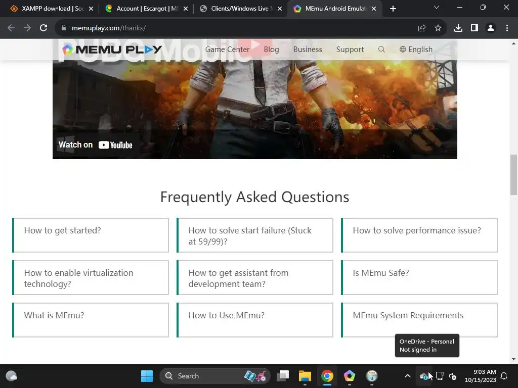The image size is (518, 388).
Task: Open 'What is MEmu?' FAQ
Action: [91, 320]
